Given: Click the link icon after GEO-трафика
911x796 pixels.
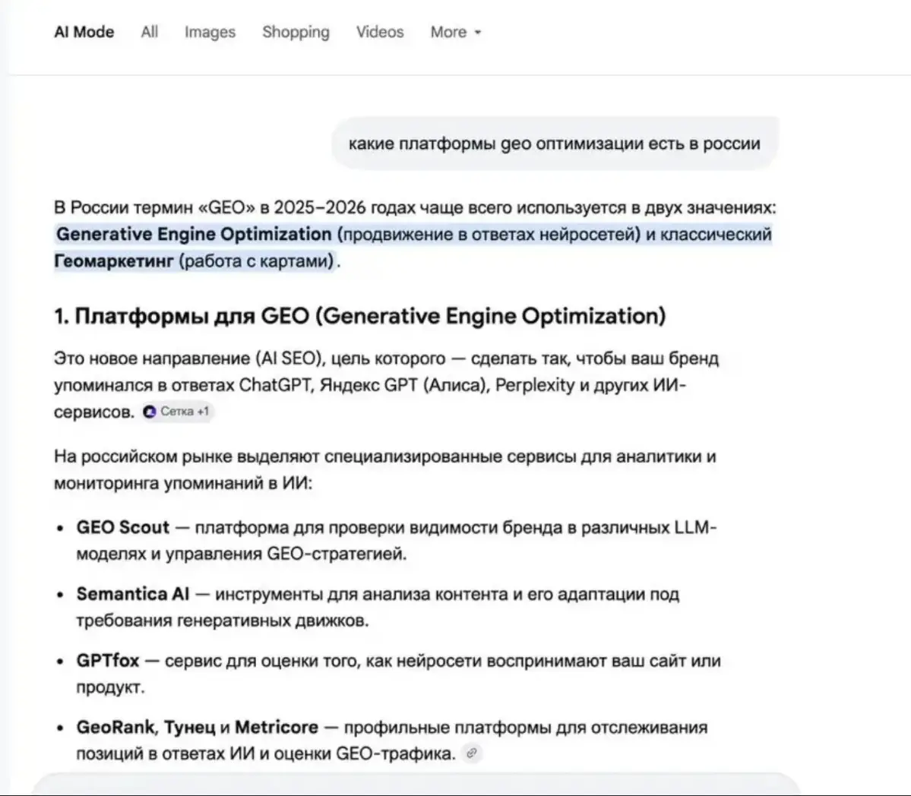Looking at the screenshot, I should [x=472, y=753].
